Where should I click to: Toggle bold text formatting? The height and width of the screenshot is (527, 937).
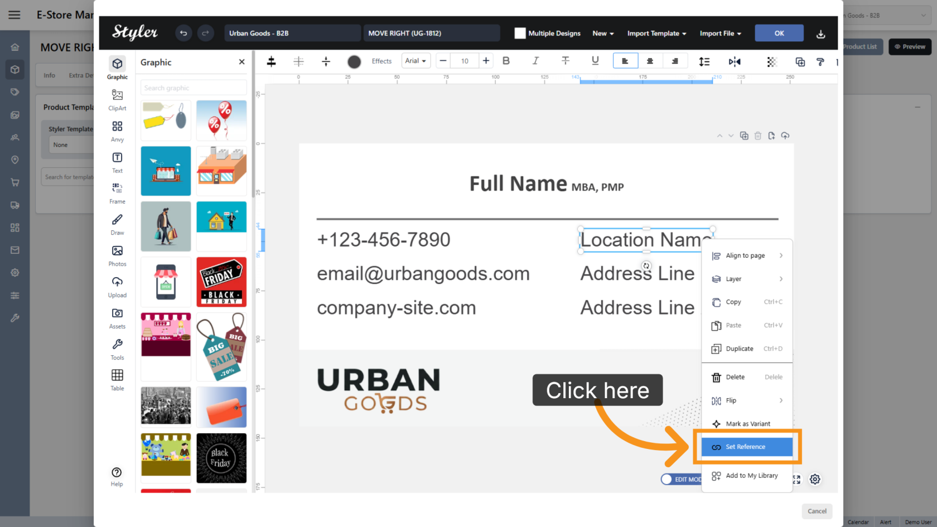506,61
